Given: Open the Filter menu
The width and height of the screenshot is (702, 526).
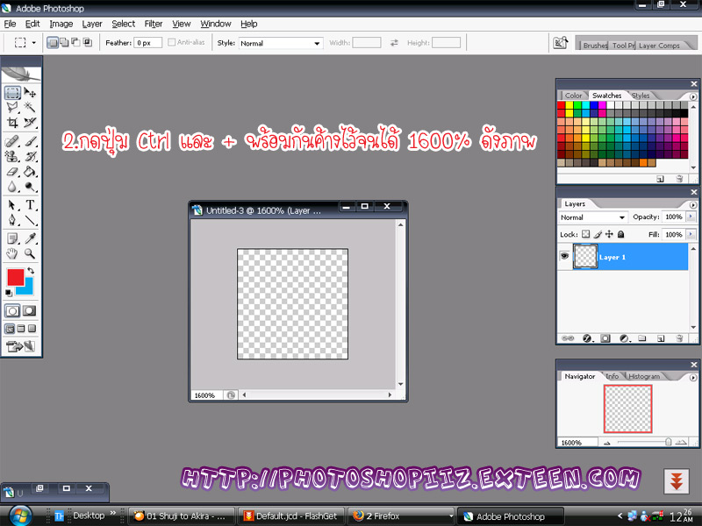Looking at the screenshot, I should [153, 24].
